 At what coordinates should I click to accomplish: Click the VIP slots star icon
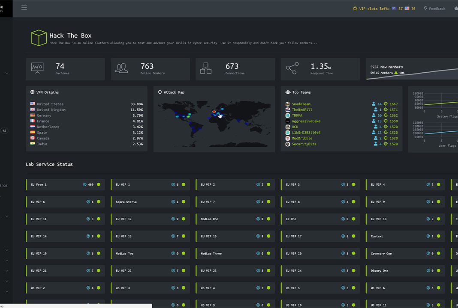click(355, 9)
